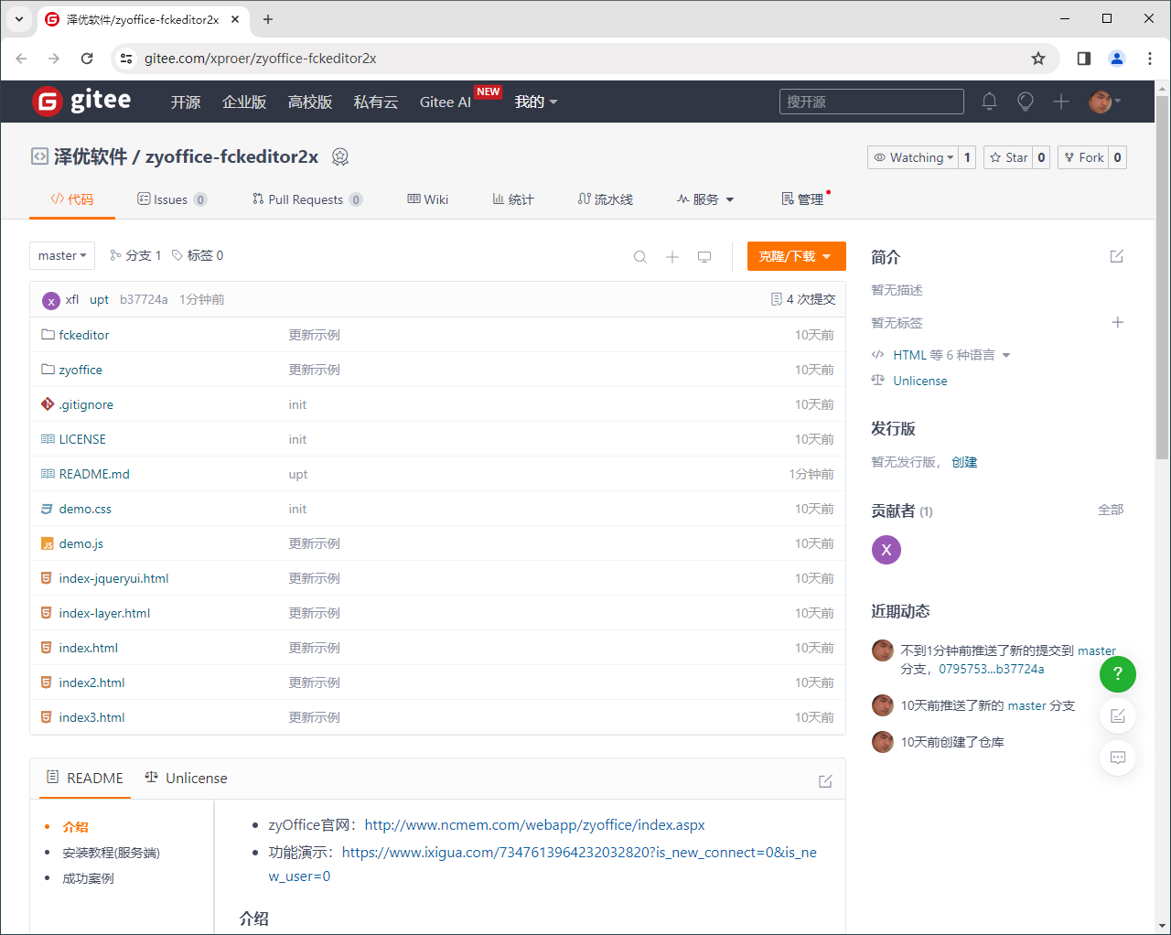
Task: Click the plus icon to add a new file
Action: click(672, 256)
